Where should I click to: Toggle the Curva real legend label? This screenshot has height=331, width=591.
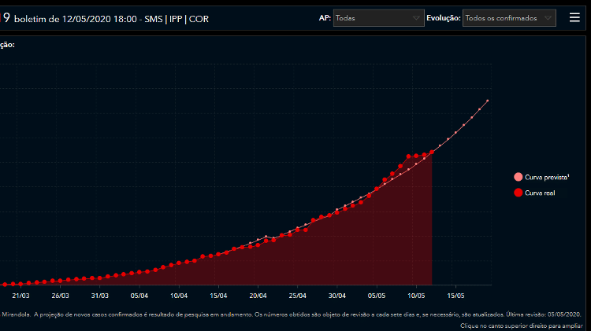(541, 192)
